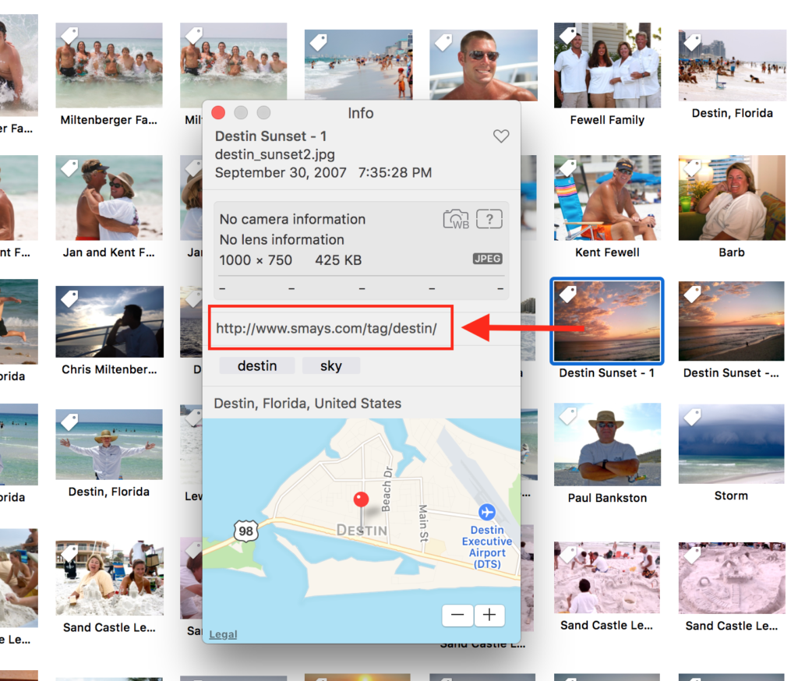Select the Paul Bankston thumbnail
This screenshot has height=681, width=798.
point(607,444)
